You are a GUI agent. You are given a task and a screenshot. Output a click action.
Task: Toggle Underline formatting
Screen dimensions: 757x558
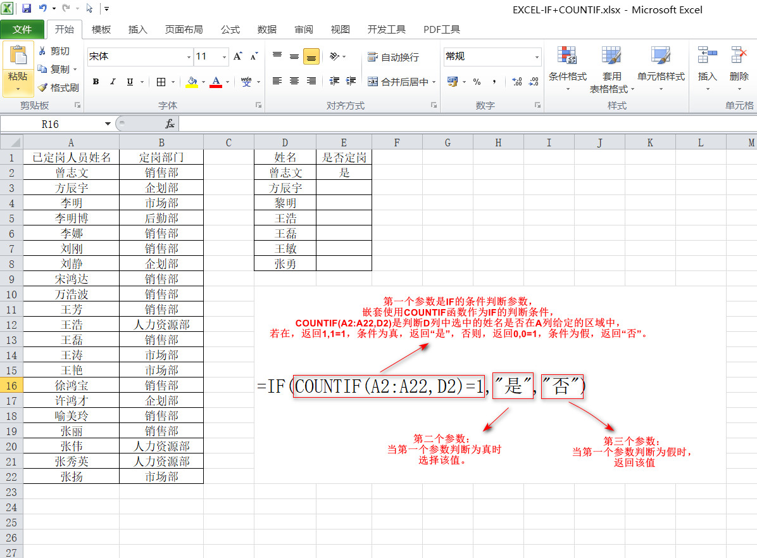coord(129,82)
